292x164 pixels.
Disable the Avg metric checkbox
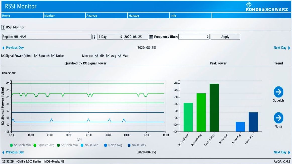coord(108,56)
